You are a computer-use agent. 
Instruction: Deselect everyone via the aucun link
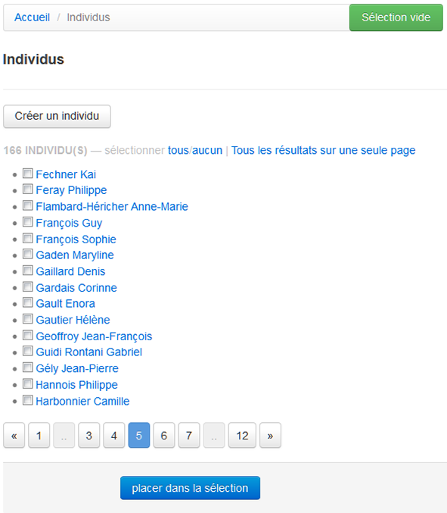click(207, 150)
